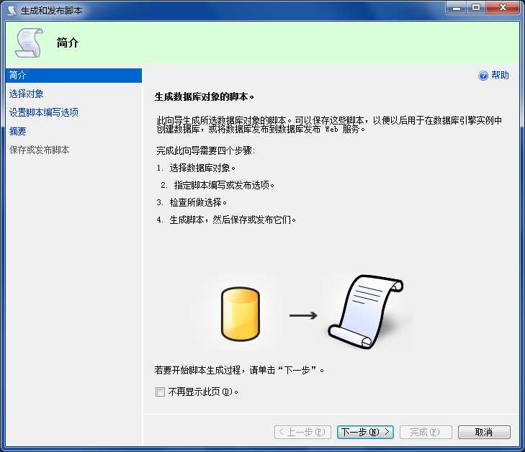Minimize the 生成和发布脚本 window

[457, 7]
